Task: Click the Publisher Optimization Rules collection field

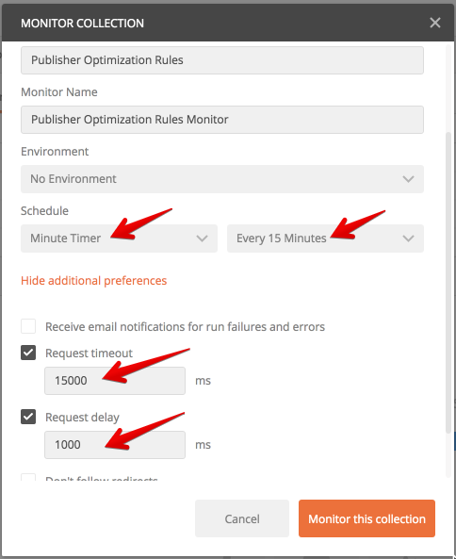Action: (222, 60)
